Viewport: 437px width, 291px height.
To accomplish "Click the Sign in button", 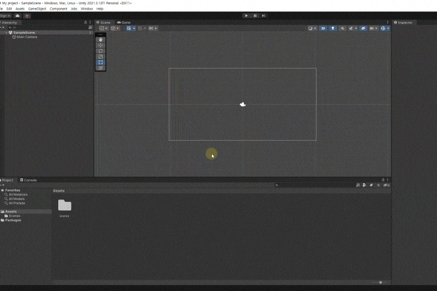I will (5, 16).
